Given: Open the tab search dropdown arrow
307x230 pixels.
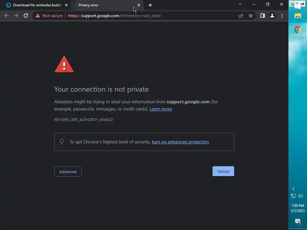Looking at the screenshot, I should (240, 4).
